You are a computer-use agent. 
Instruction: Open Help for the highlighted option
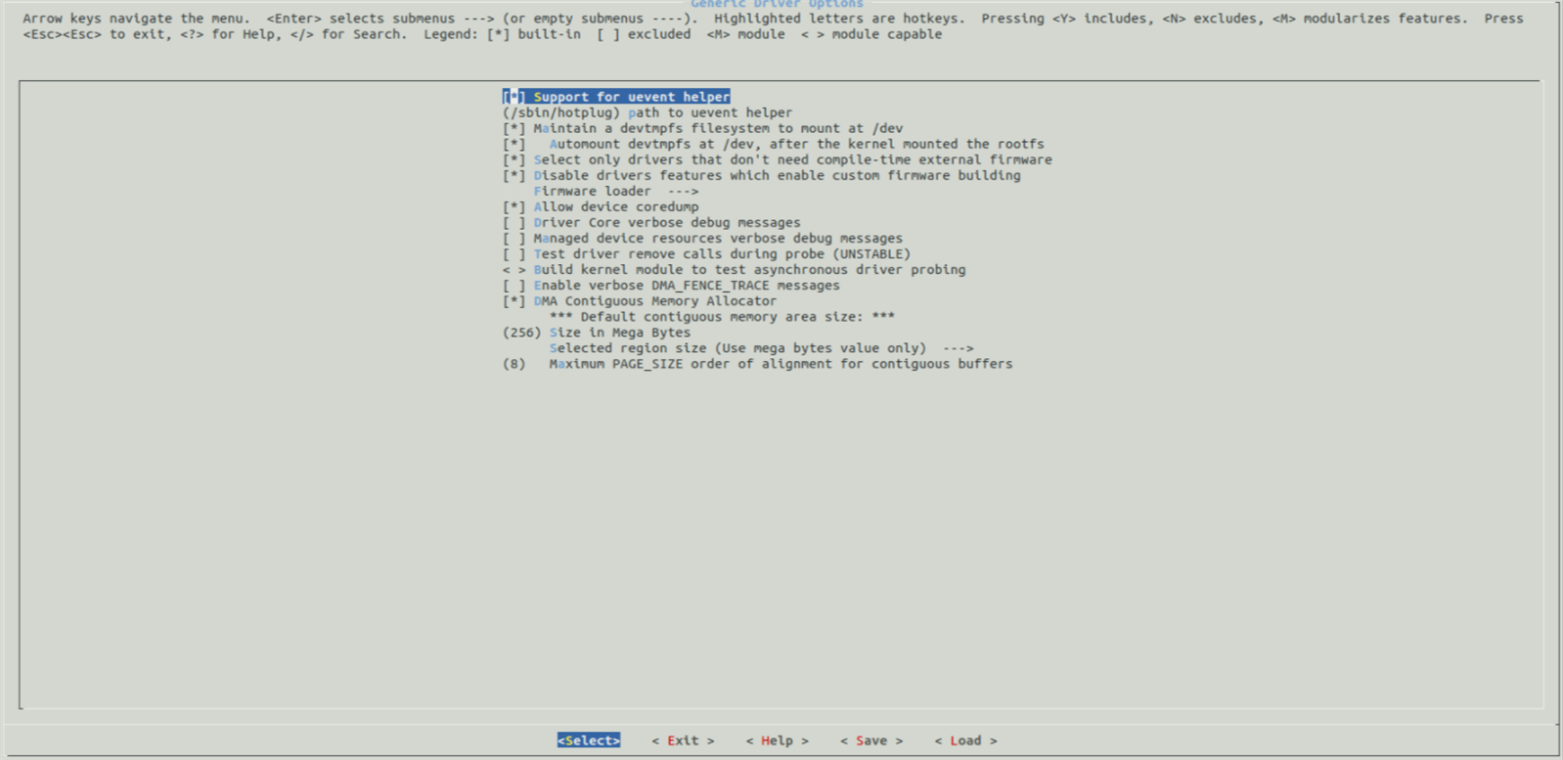(x=777, y=740)
